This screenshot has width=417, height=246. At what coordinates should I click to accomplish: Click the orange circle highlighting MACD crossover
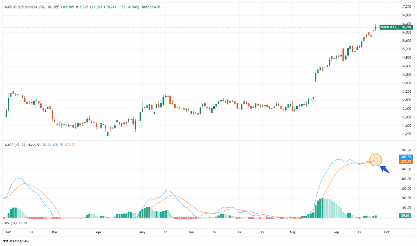pyautogui.click(x=375, y=160)
